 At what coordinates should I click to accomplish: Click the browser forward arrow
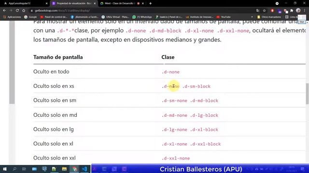11,11
